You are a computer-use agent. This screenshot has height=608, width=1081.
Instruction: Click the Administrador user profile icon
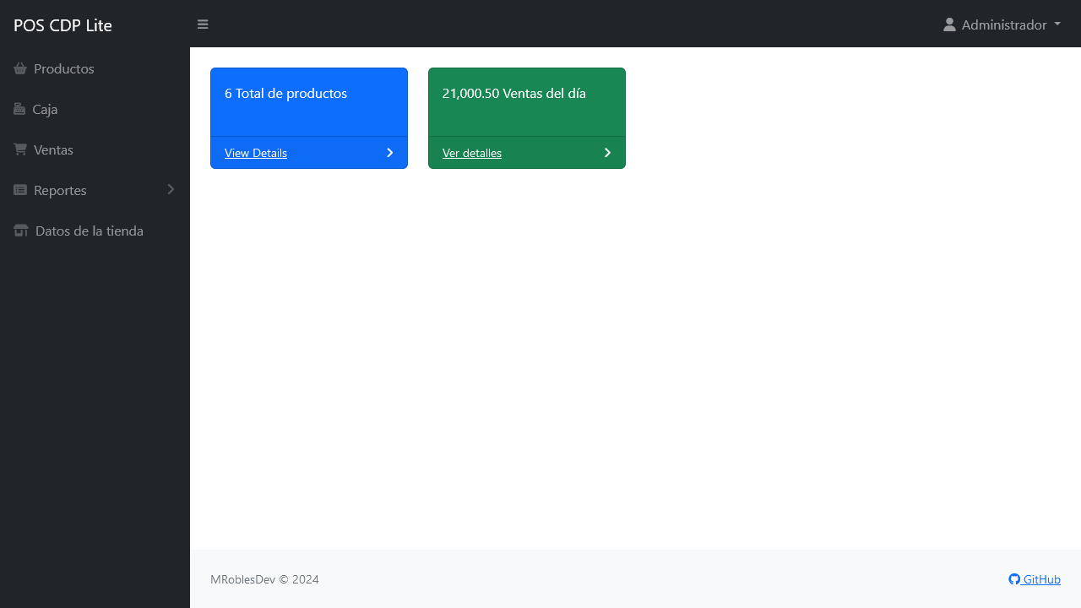click(x=949, y=24)
